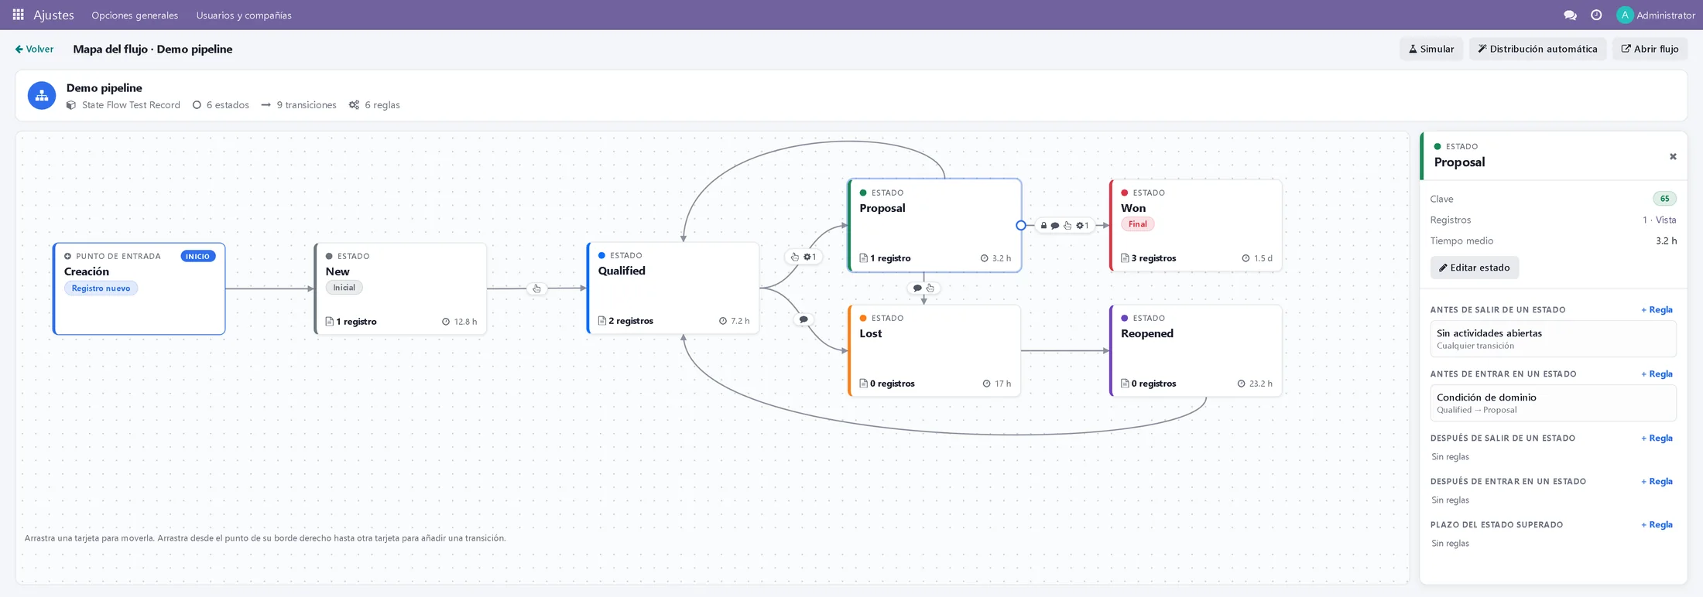Click the document icon beside 3 registros on Won
The height and width of the screenshot is (597, 1703).
pyautogui.click(x=1125, y=258)
